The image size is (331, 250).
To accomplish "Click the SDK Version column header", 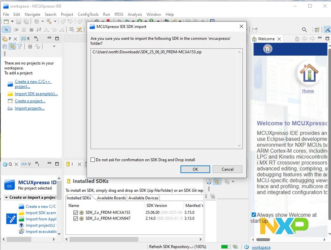I will click(x=156, y=206).
